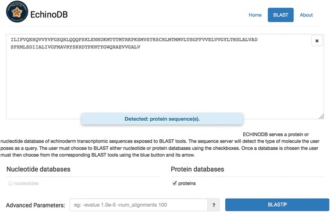Click the nucleotides label text
330x212 pixels.
pyautogui.click(x=26, y=183)
